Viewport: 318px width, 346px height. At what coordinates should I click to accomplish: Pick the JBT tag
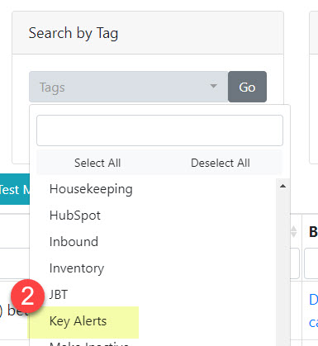tap(59, 295)
